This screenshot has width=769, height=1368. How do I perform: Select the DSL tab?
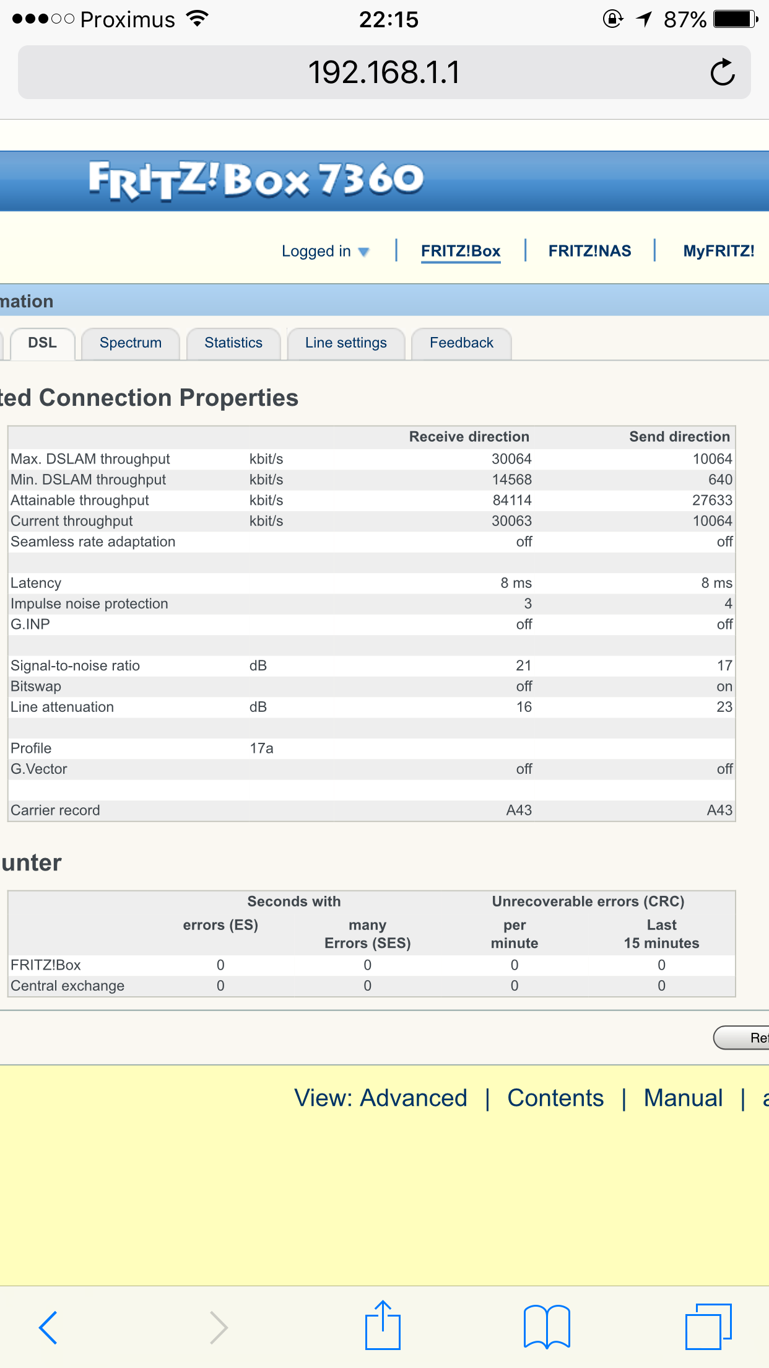42,343
